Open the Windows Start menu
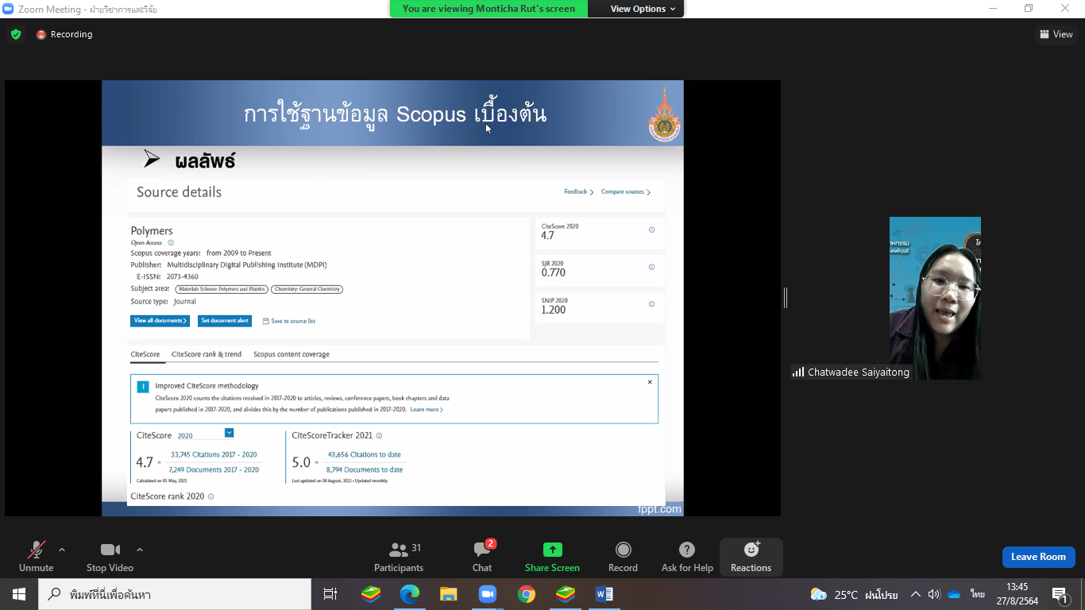1085x610 pixels. tap(18, 594)
